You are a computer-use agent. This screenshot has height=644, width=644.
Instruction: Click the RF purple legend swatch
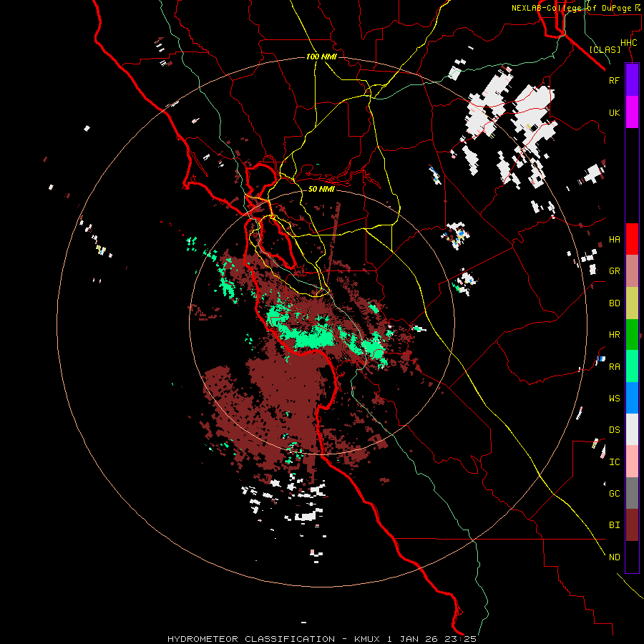(632, 80)
